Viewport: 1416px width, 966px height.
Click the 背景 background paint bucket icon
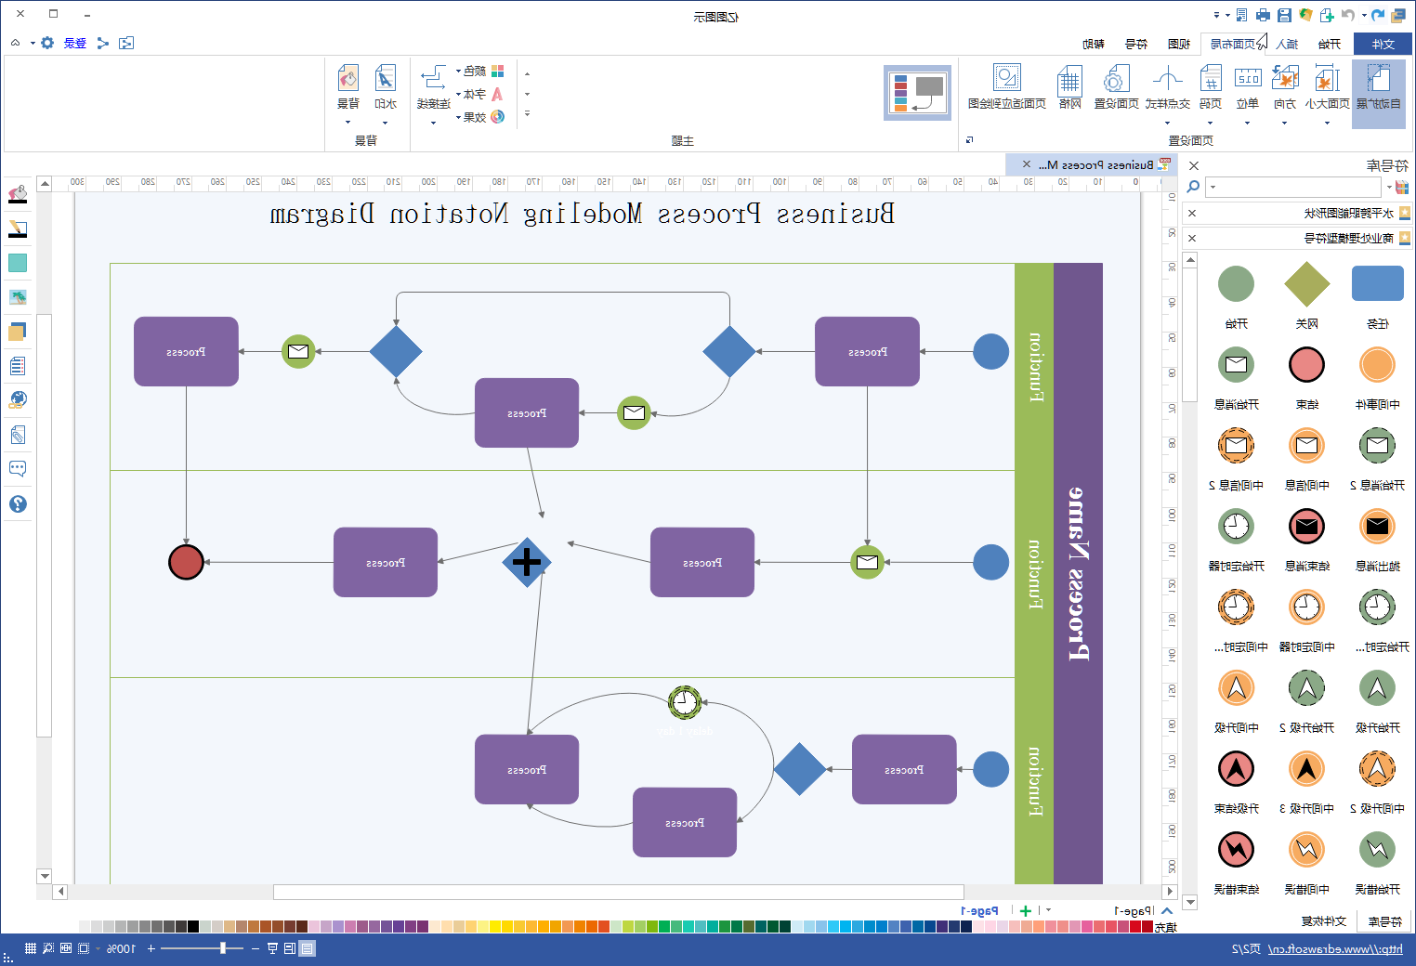click(348, 78)
